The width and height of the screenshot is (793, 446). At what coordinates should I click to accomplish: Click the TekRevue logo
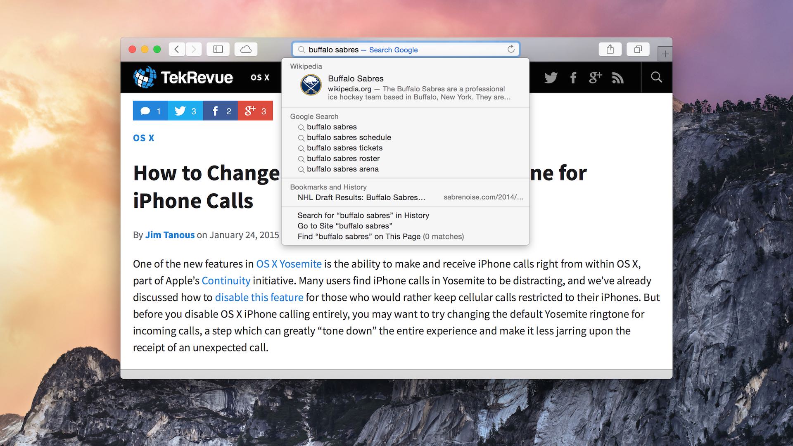click(x=183, y=77)
